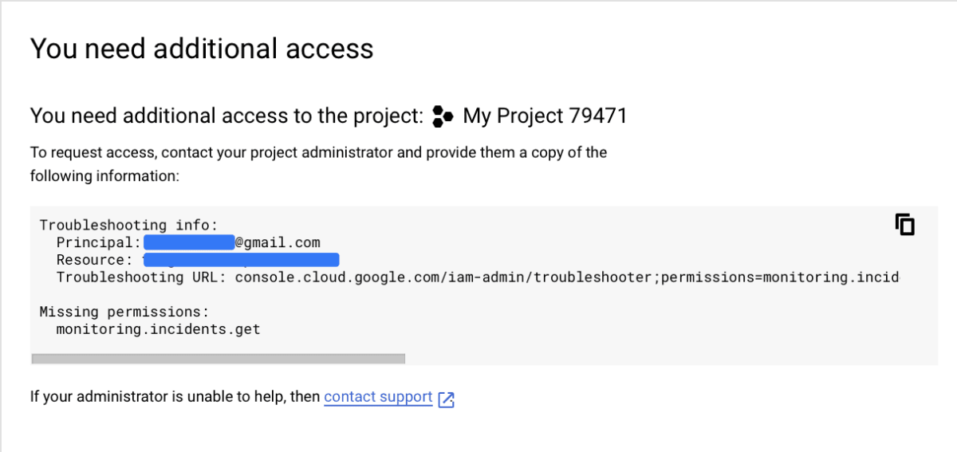
Task: Select the monitoring.incidents.get permission text
Action: [x=158, y=328]
